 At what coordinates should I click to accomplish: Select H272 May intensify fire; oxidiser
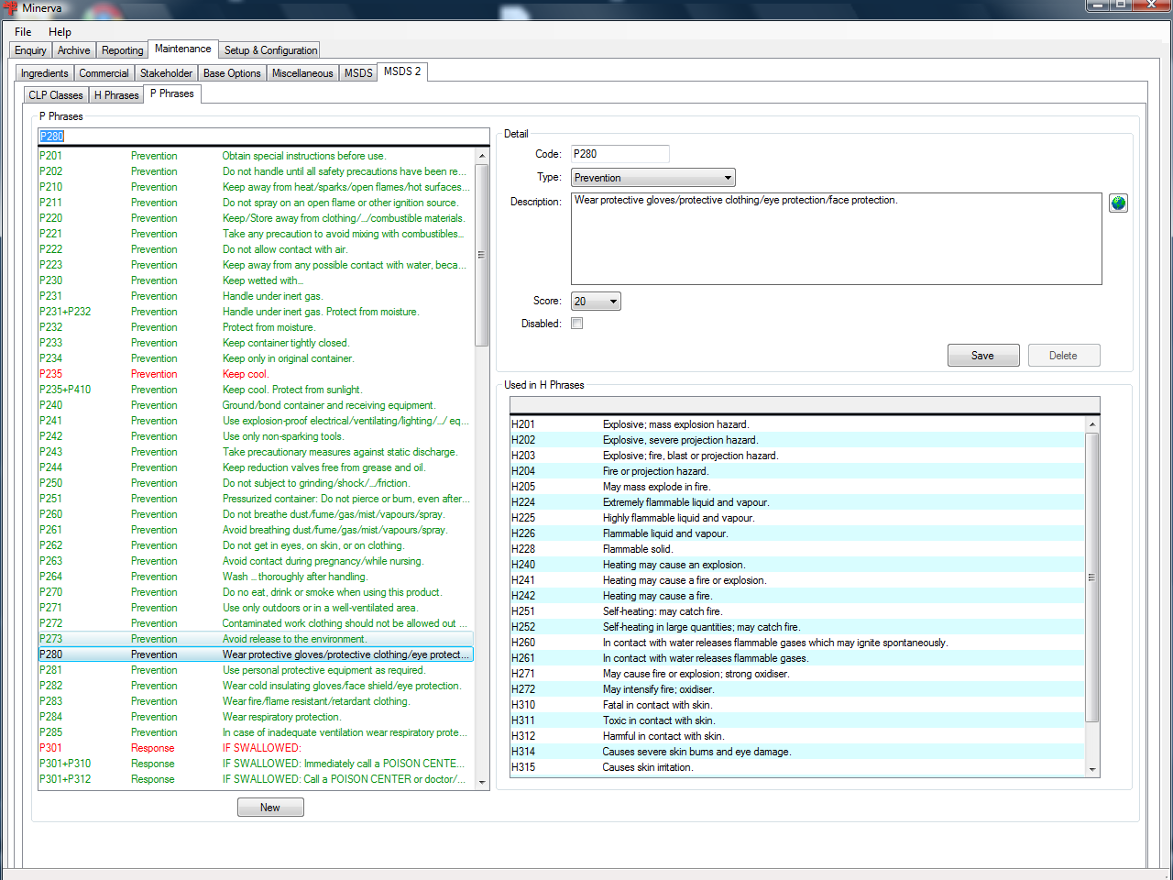pos(797,689)
